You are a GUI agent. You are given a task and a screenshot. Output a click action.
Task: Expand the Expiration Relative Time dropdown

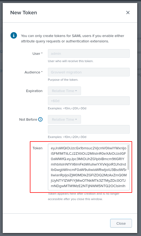point(64,91)
